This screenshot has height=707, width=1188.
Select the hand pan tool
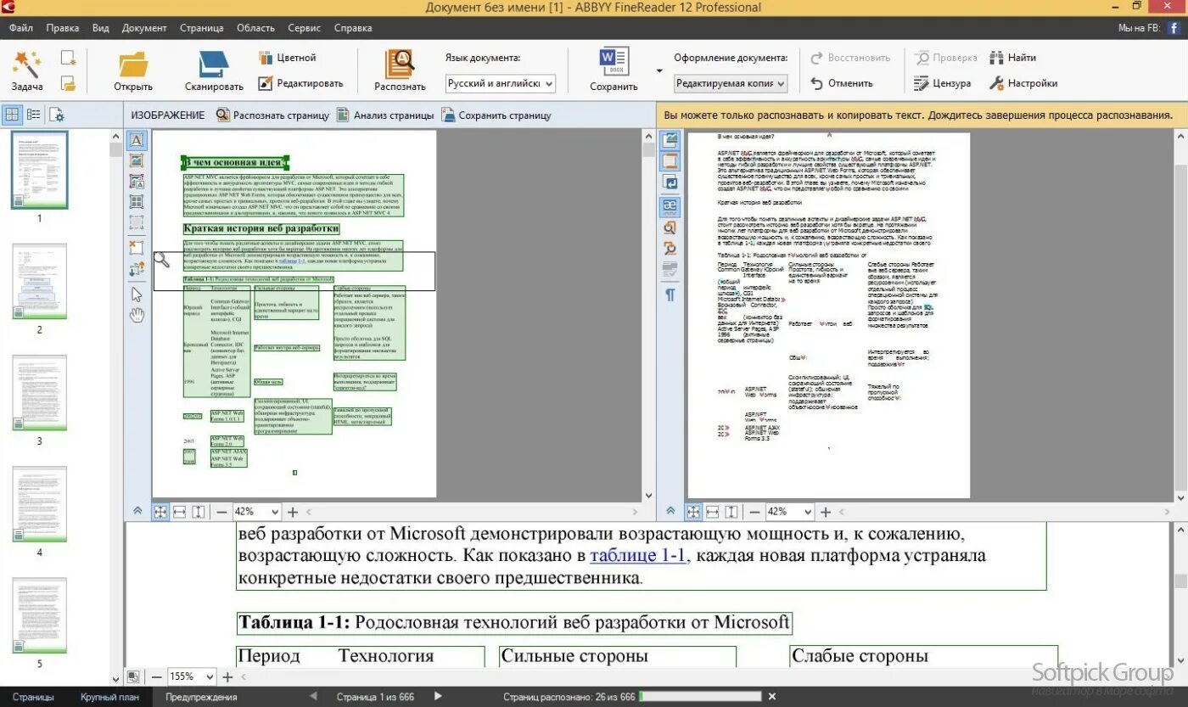coord(136,315)
